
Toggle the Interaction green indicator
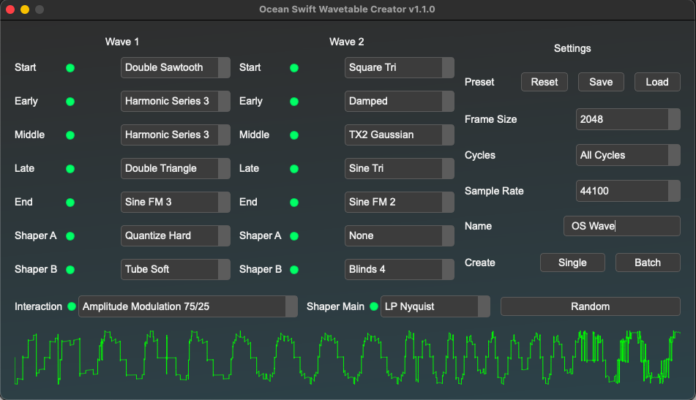click(x=72, y=306)
